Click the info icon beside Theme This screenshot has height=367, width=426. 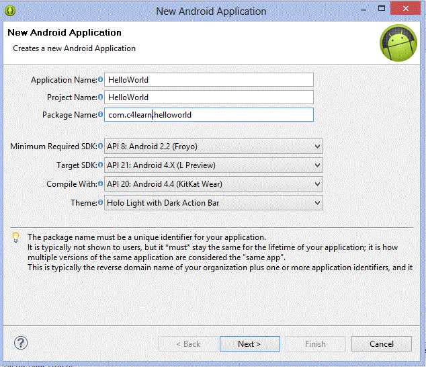(x=100, y=202)
